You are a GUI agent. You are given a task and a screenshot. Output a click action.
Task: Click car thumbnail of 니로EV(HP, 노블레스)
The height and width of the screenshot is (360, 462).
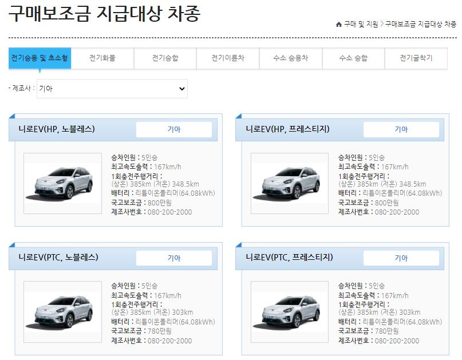(x=62, y=183)
